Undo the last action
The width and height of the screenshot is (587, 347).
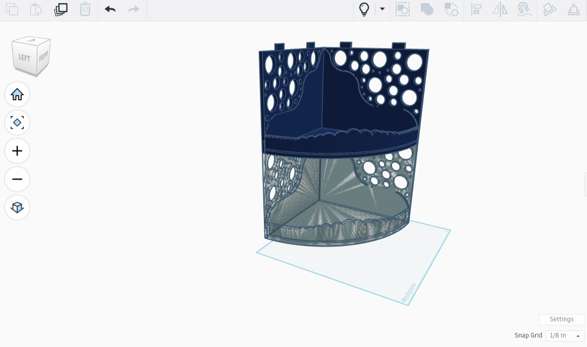(x=110, y=9)
